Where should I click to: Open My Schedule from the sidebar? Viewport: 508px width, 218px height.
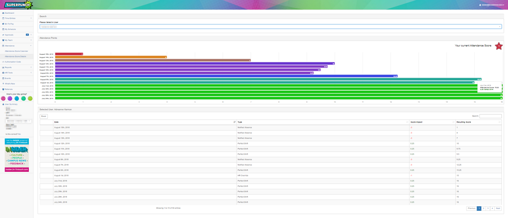(11, 29)
